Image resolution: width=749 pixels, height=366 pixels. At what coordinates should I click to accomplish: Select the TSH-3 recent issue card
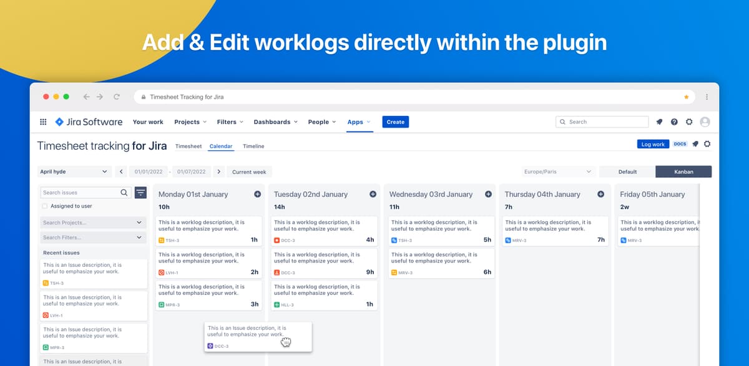pyautogui.click(x=94, y=274)
